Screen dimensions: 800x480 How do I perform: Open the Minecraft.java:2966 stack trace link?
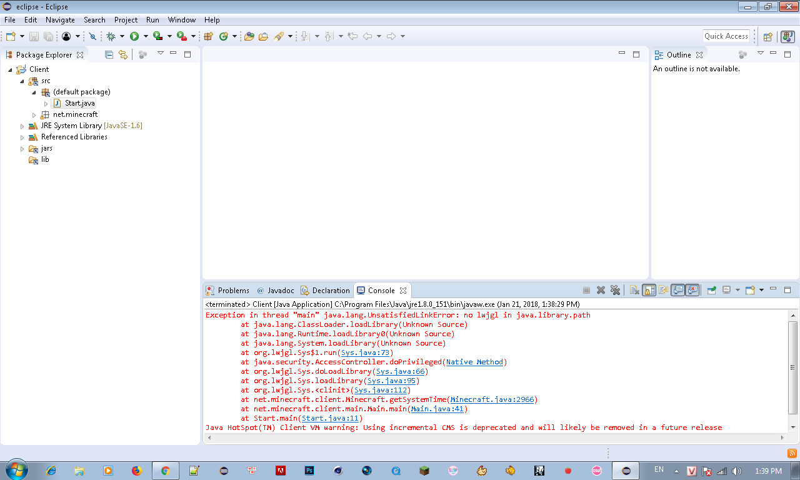[492, 399]
